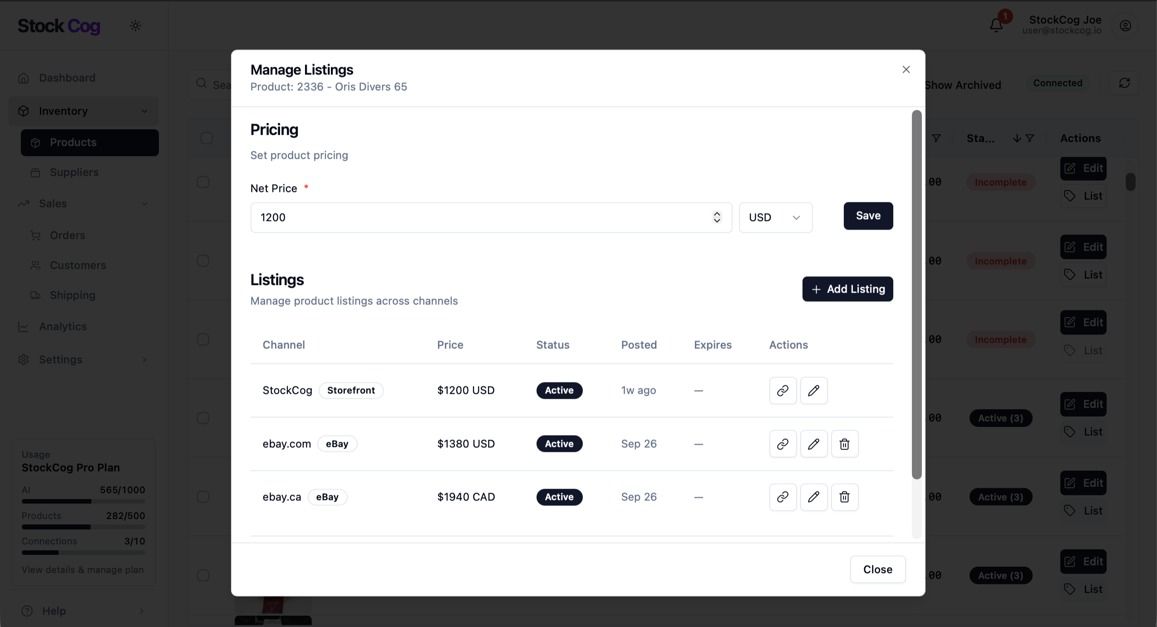Image resolution: width=1157 pixels, height=627 pixels.
Task: Open View details & manage plan link
Action: [x=83, y=569]
